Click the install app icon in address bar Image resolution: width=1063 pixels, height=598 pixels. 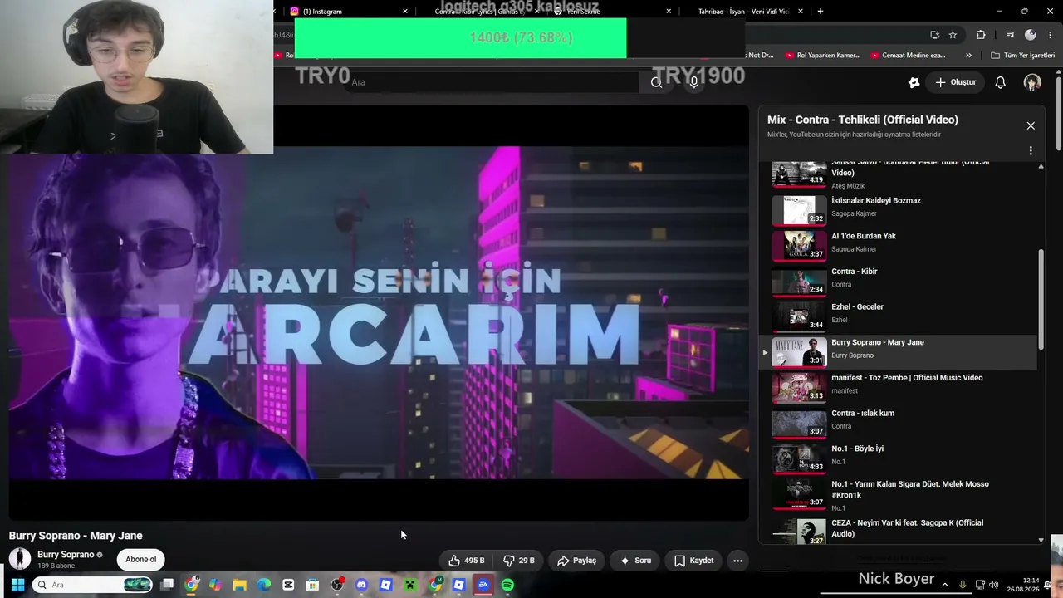click(934, 35)
